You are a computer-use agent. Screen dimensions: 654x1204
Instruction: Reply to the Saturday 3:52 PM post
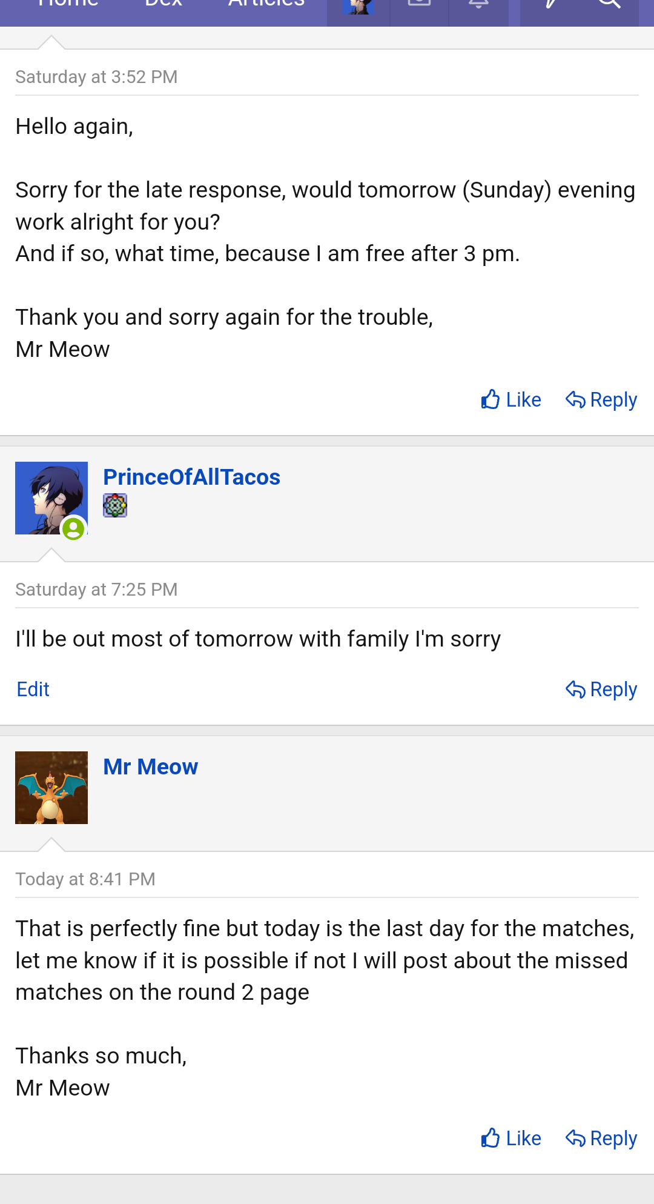pos(601,400)
